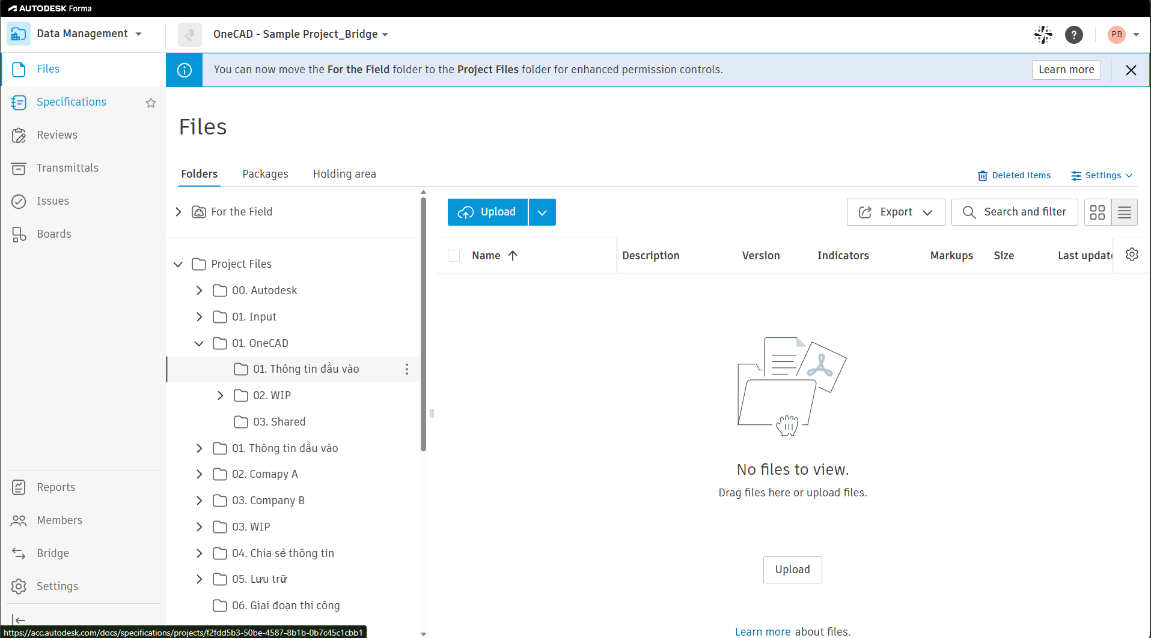The height and width of the screenshot is (638, 1151).
Task: Select the Folders tab
Action: (x=200, y=174)
